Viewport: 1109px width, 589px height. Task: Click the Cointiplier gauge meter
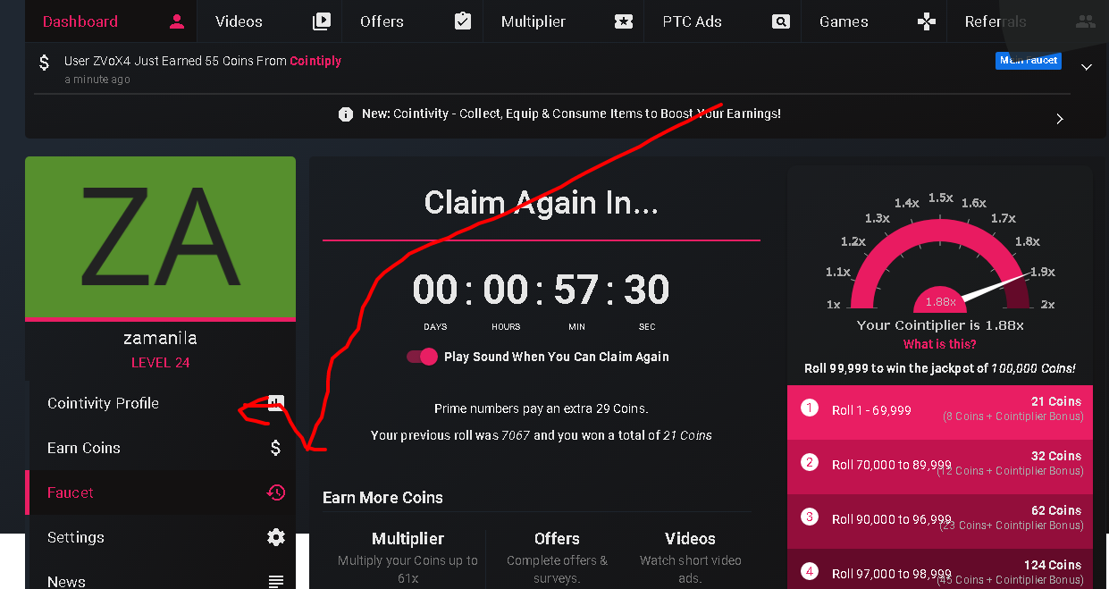940,252
